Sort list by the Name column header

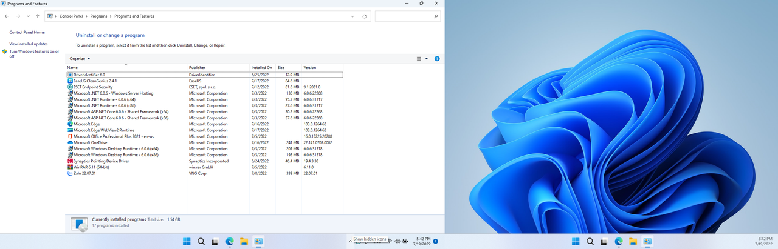(x=126, y=67)
